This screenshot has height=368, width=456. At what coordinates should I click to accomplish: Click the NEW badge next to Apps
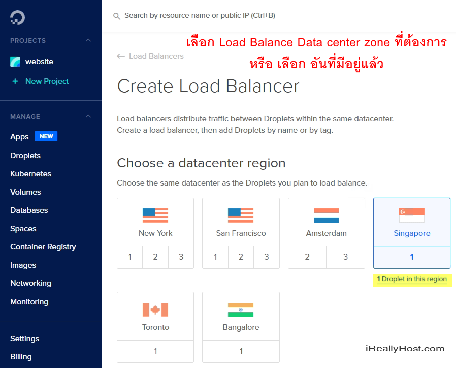click(46, 136)
